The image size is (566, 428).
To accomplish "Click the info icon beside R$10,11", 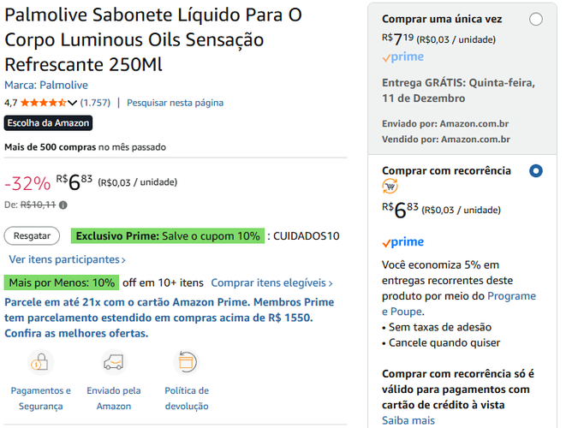I will [63, 205].
